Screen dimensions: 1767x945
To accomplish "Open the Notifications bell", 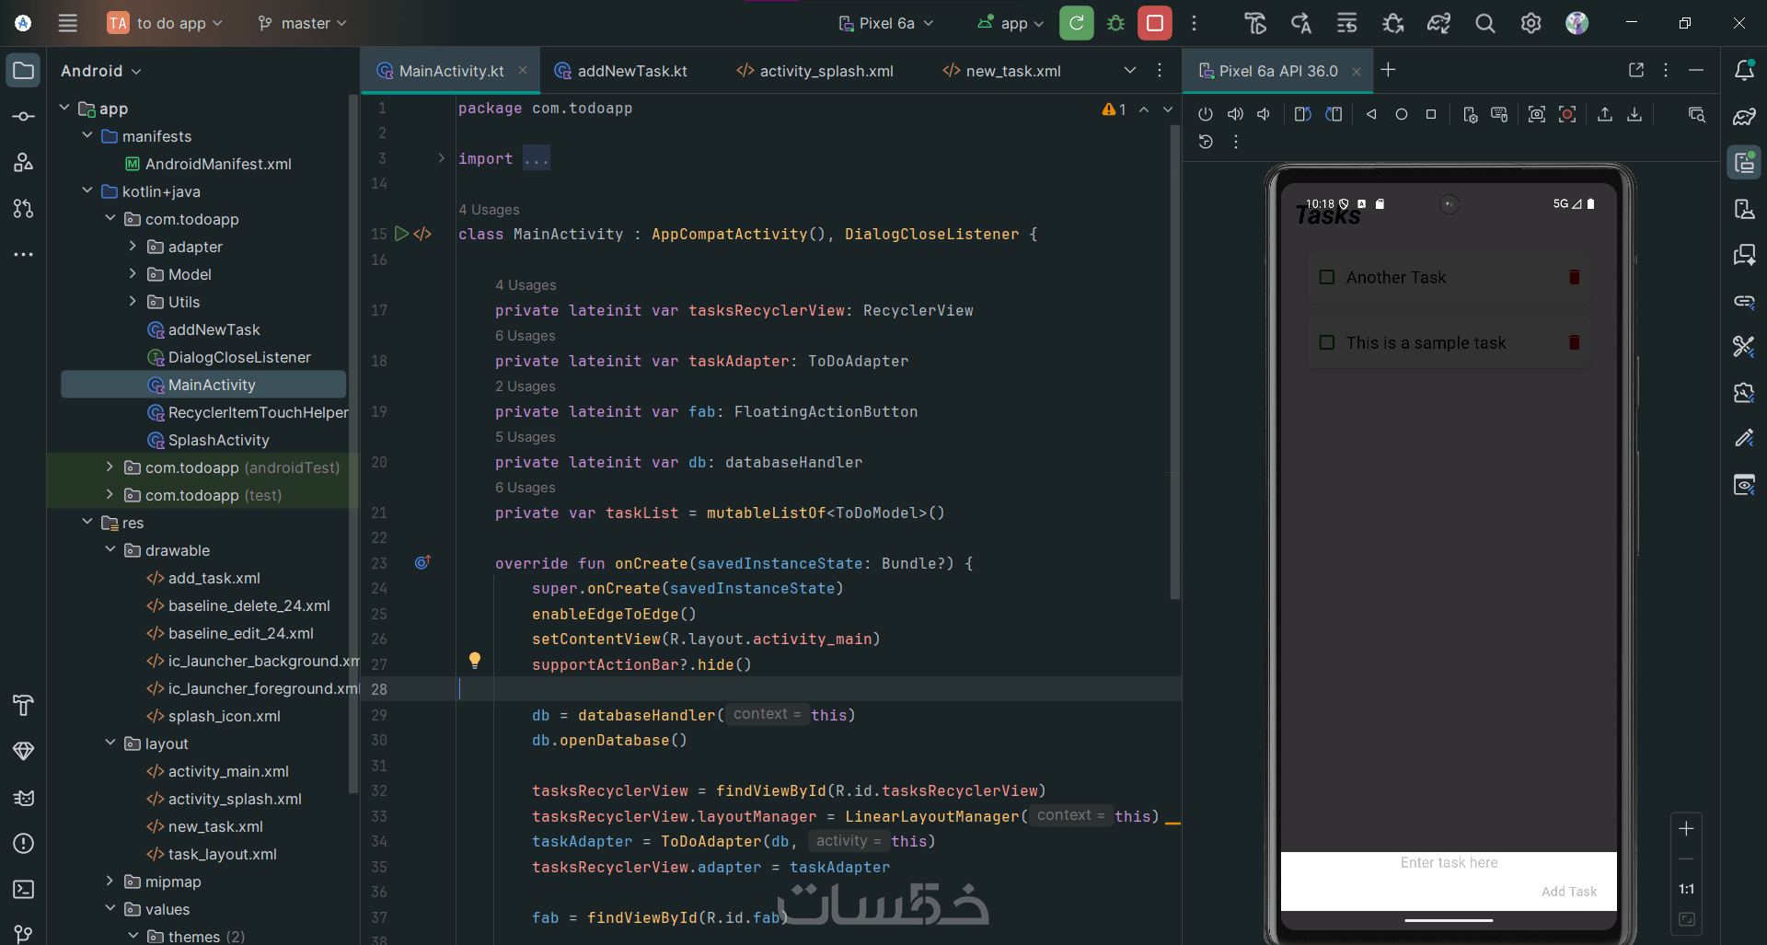I will coord(1744,71).
